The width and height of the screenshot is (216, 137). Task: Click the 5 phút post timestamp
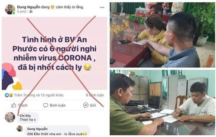22,12
